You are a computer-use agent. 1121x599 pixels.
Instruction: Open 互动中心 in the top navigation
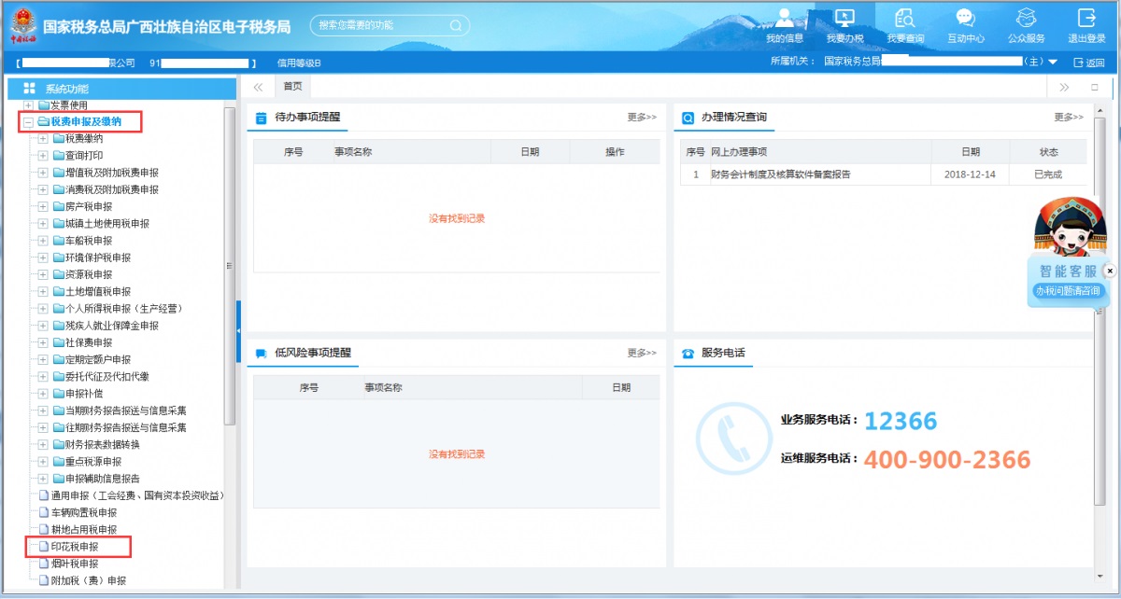(x=966, y=25)
